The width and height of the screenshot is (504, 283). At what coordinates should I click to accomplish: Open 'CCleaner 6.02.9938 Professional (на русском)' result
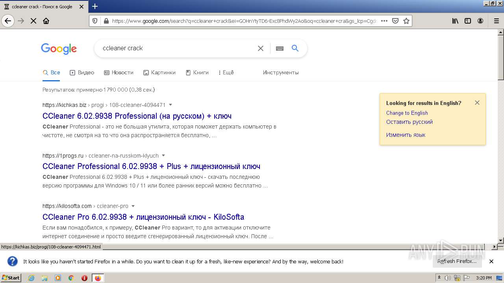[137, 116]
